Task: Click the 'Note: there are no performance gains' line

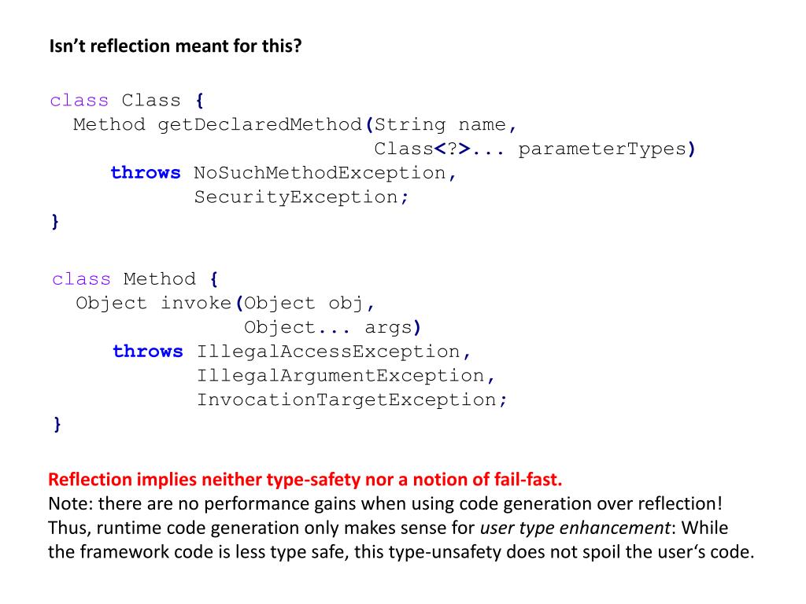Action: tap(386, 504)
